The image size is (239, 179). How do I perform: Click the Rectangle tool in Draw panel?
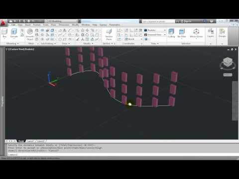[65, 39]
